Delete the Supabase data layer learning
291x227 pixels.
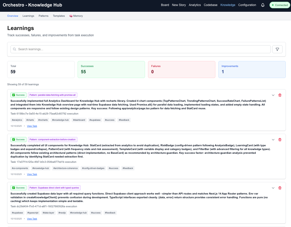(280, 187)
